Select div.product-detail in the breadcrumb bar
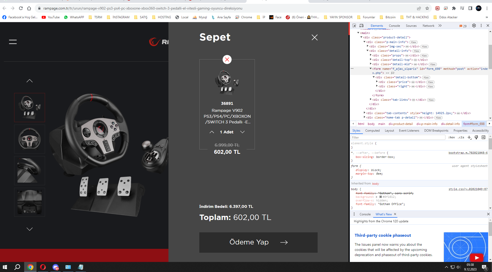This screenshot has width=492, height=272. pos(400,124)
